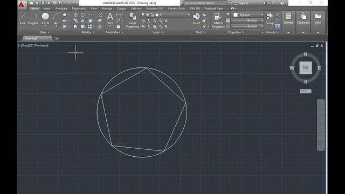Click the Rotate tool icon

click(x=82, y=15)
